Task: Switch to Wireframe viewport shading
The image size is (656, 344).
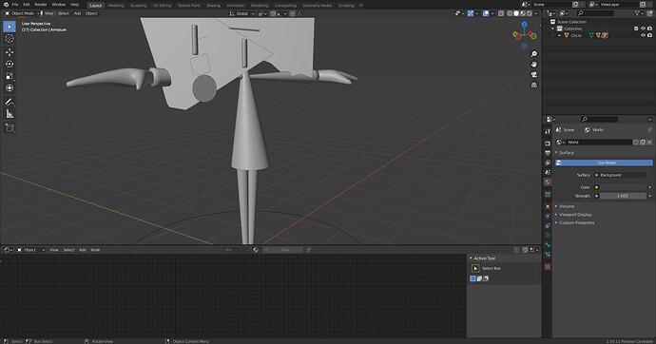Action: pyautogui.click(x=510, y=13)
